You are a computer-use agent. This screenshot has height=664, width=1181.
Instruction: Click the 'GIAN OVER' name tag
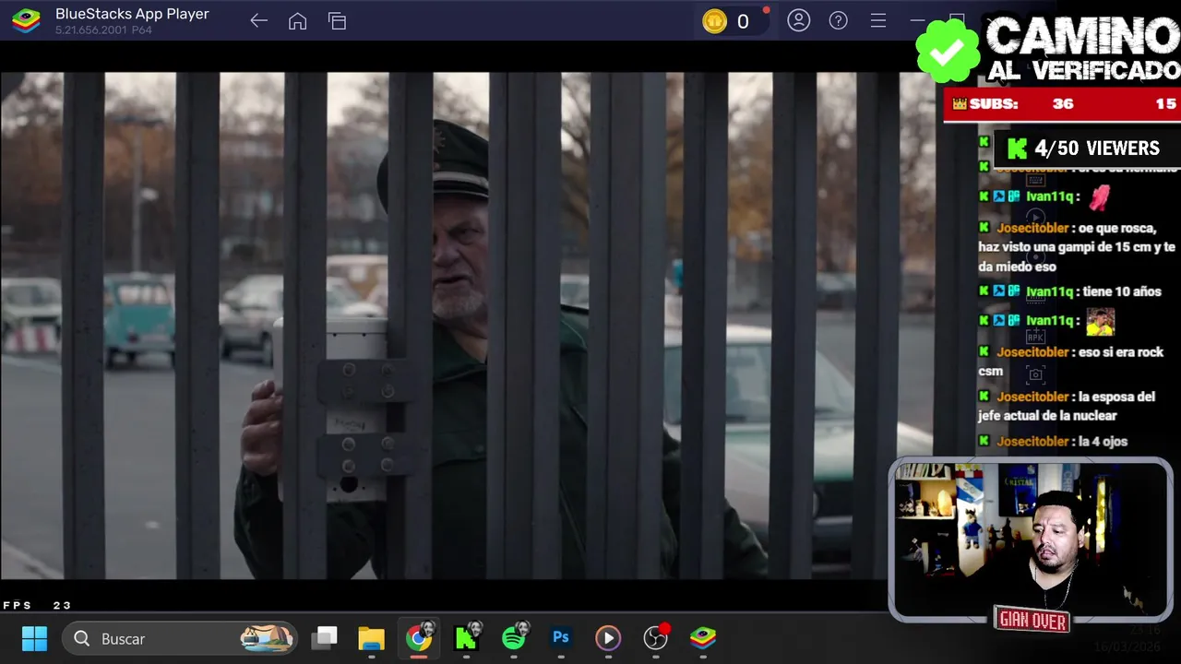pos(1032,621)
